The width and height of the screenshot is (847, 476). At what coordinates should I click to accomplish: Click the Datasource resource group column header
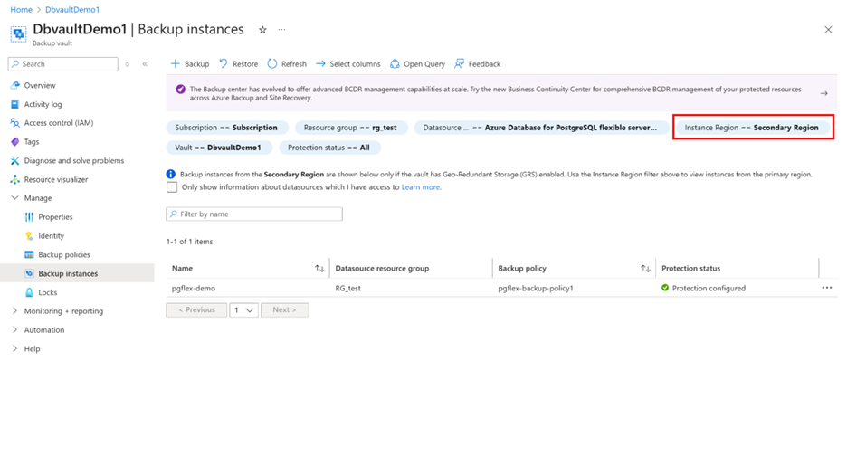pyautogui.click(x=382, y=268)
